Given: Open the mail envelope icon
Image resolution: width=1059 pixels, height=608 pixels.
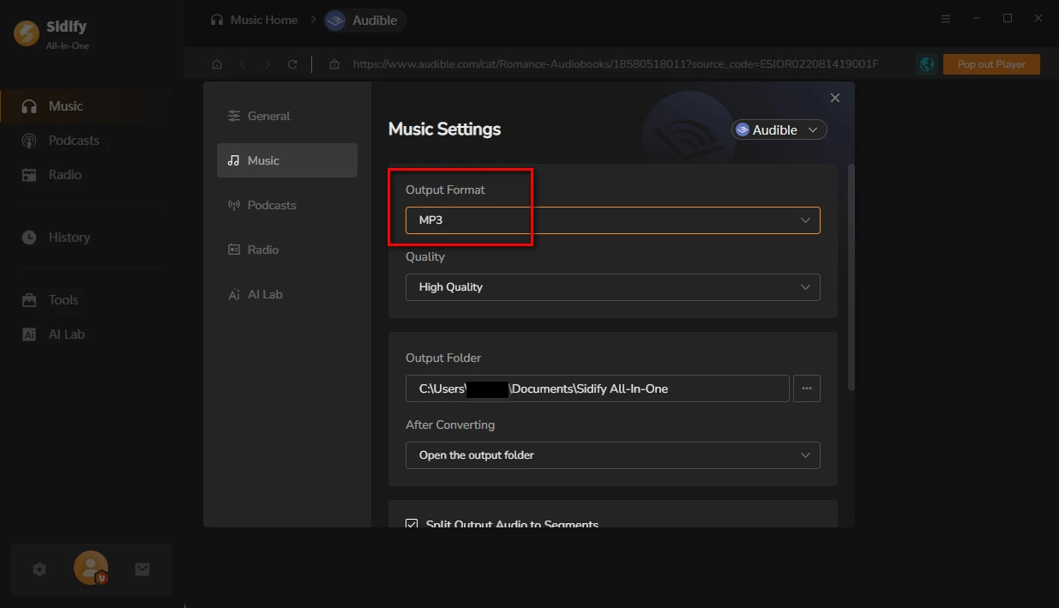Looking at the screenshot, I should coord(142,569).
